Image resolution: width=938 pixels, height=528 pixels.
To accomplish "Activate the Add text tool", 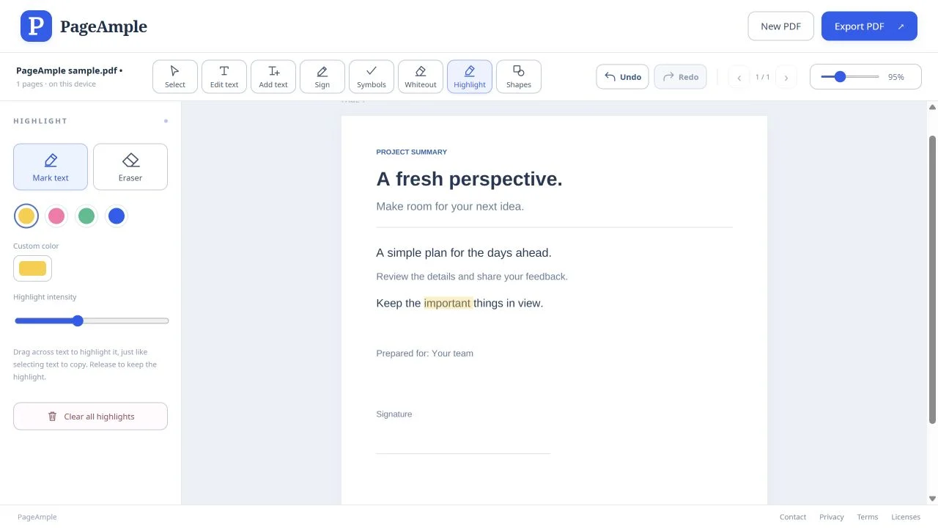I will (x=273, y=76).
